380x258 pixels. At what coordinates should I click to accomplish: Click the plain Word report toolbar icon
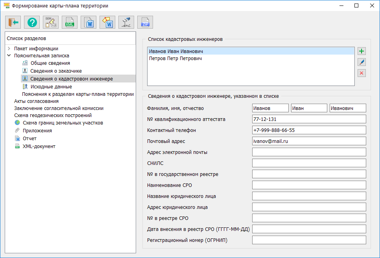coord(89,22)
